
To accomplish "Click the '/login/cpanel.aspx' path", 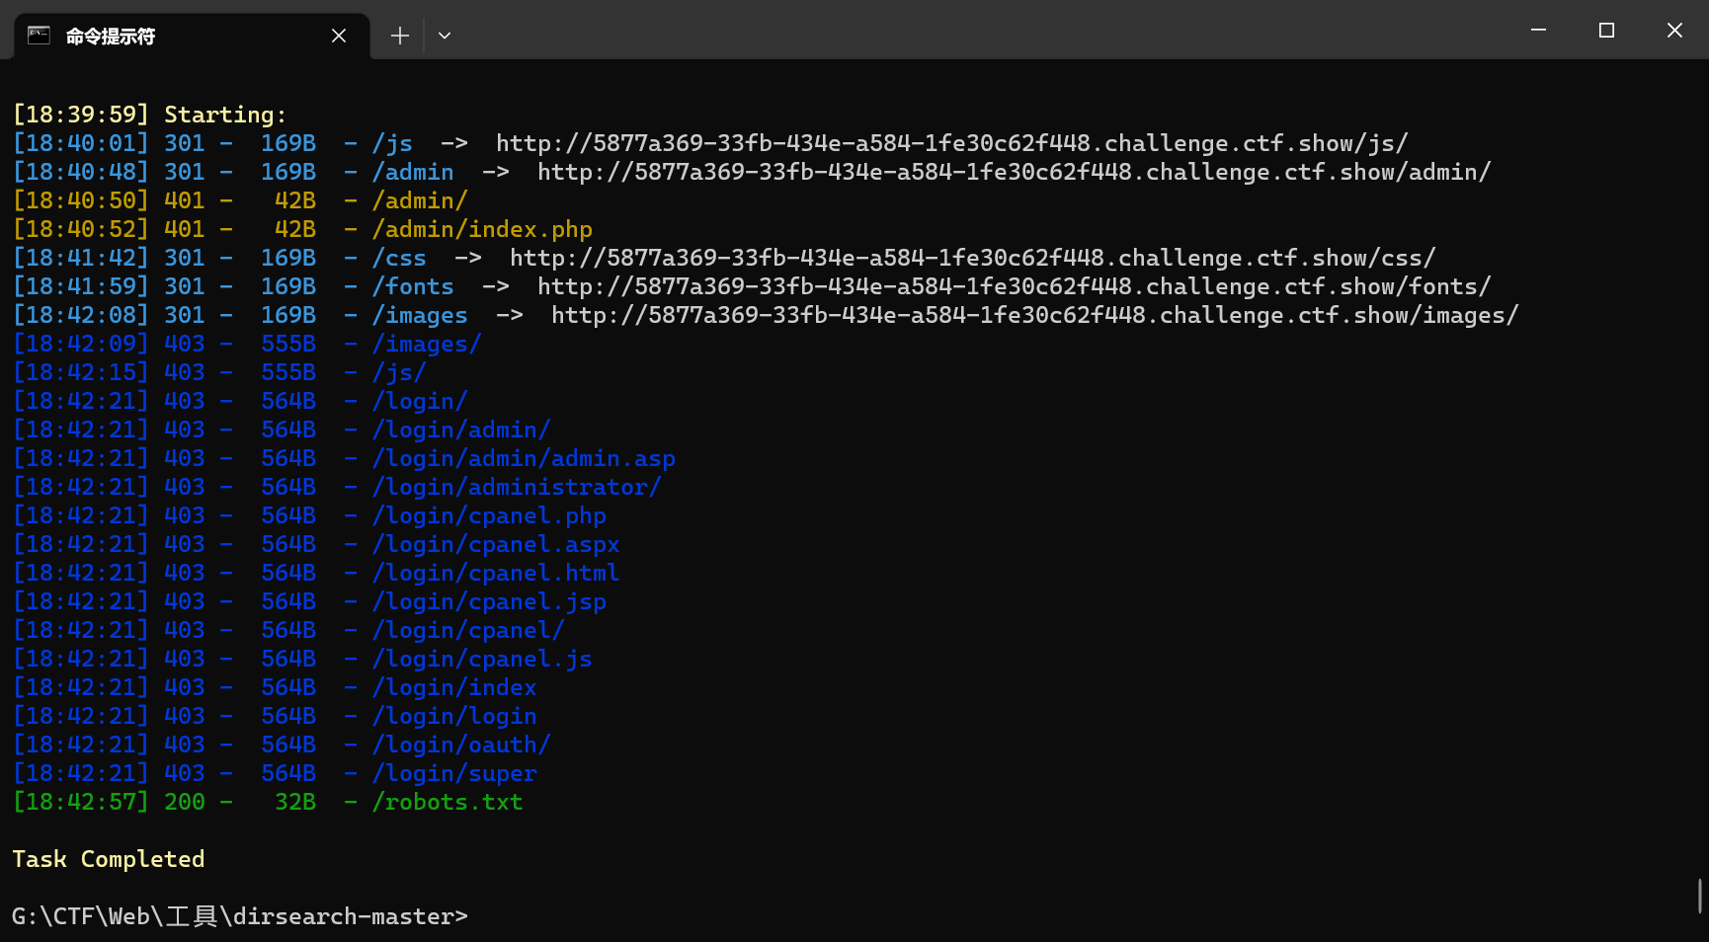I will [x=496, y=544].
